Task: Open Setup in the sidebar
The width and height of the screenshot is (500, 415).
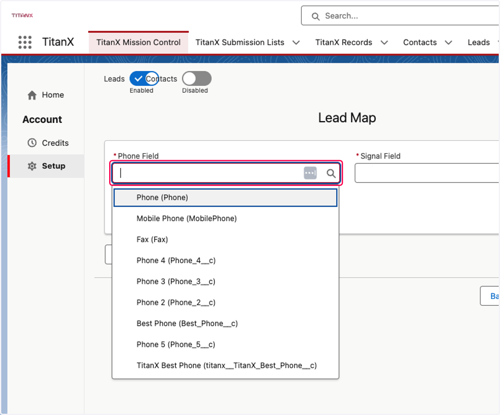Action: tap(46, 166)
